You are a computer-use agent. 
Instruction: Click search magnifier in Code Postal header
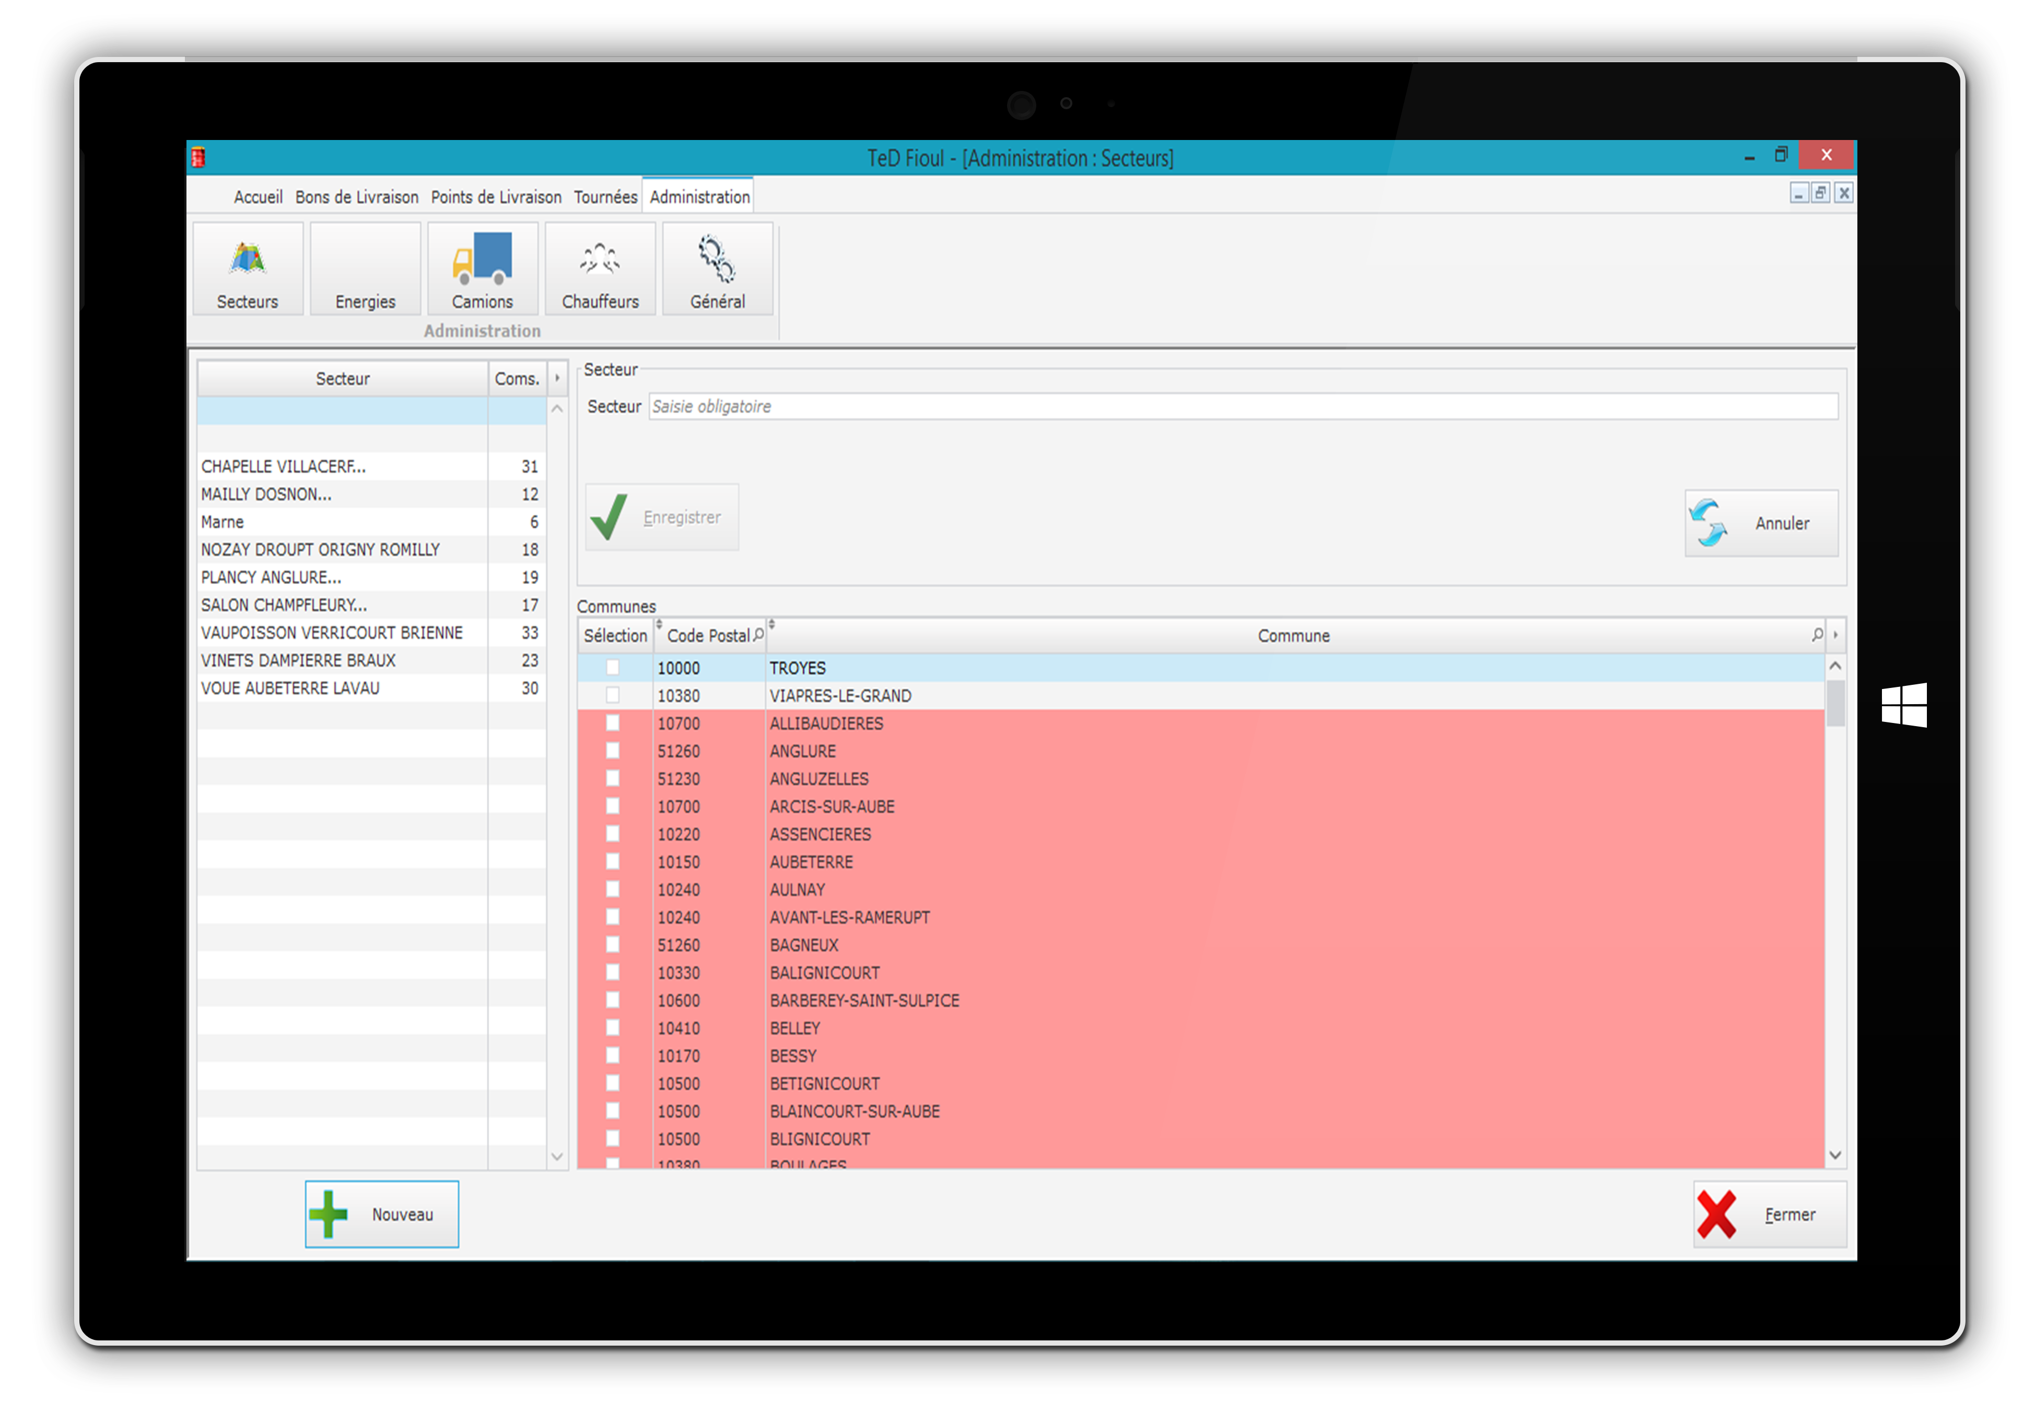pos(759,635)
